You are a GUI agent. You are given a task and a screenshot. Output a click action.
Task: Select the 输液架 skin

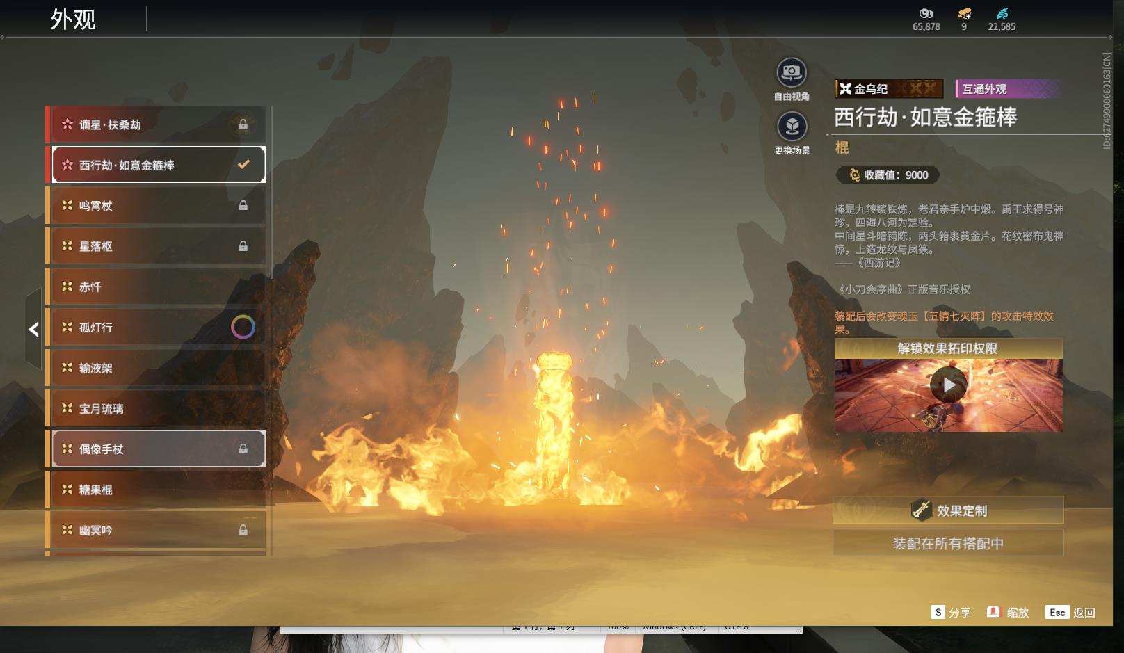point(157,368)
